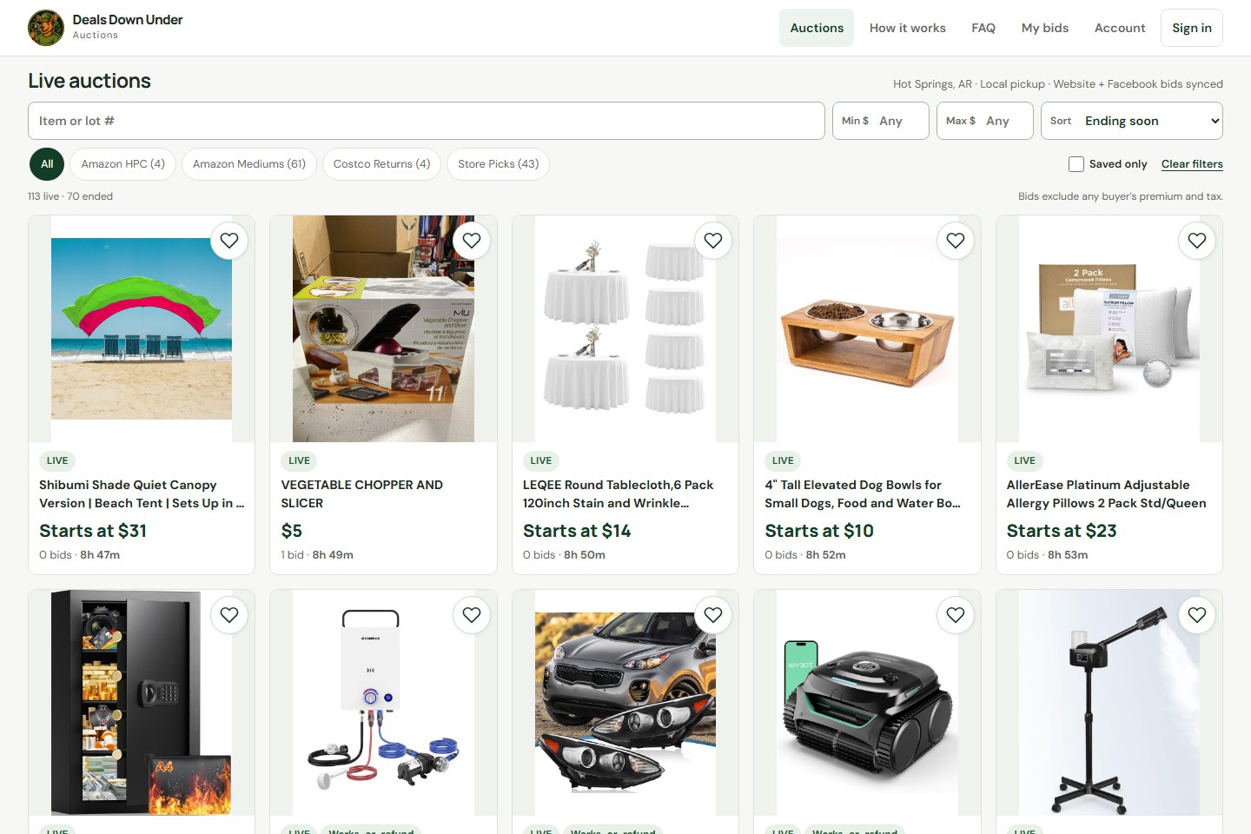Focus the Item or lot # search field

pyautogui.click(x=427, y=121)
